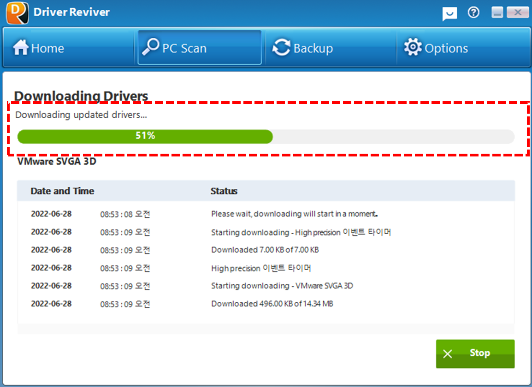Click the Date and Time column header
This screenshot has width=532, height=387.
coord(62,191)
